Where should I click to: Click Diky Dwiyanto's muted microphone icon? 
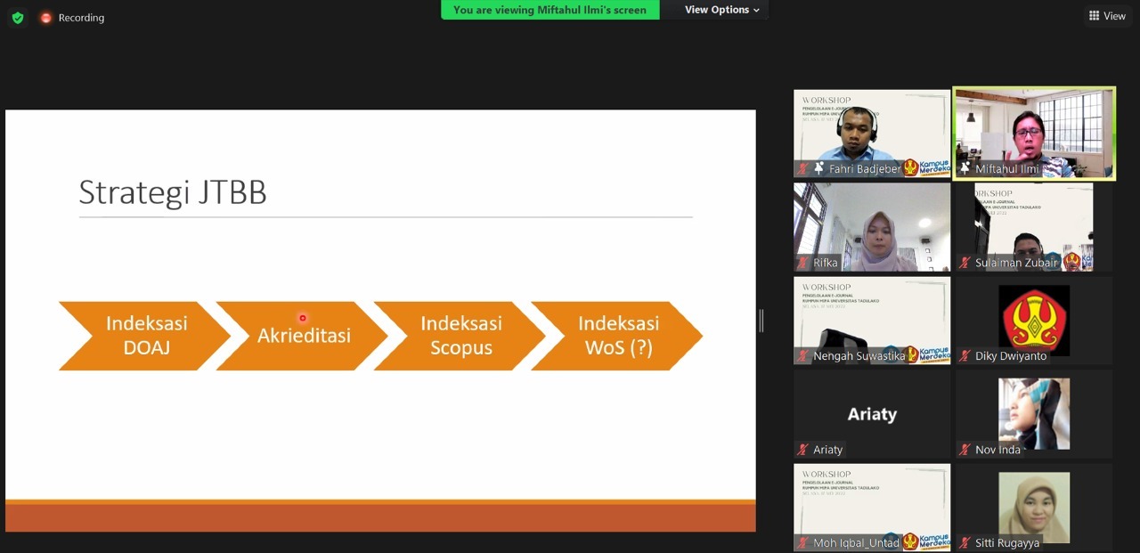pos(965,356)
